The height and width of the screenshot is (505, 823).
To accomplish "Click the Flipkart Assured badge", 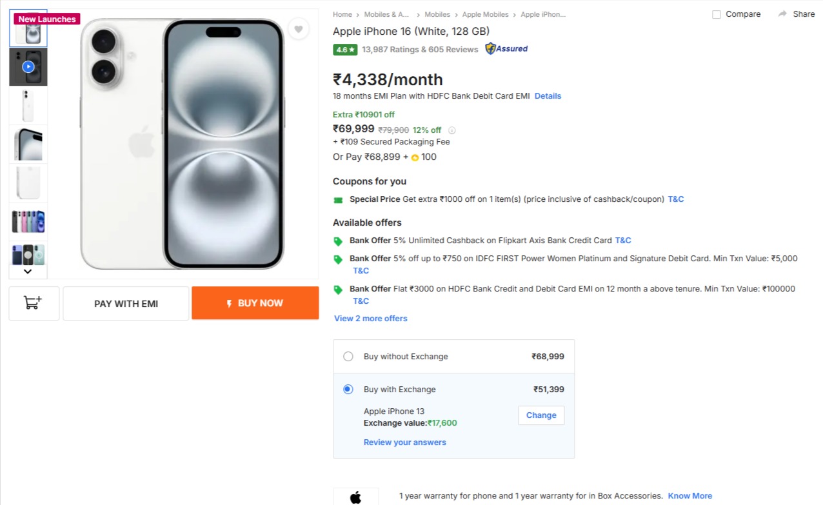I will [506, 48].
